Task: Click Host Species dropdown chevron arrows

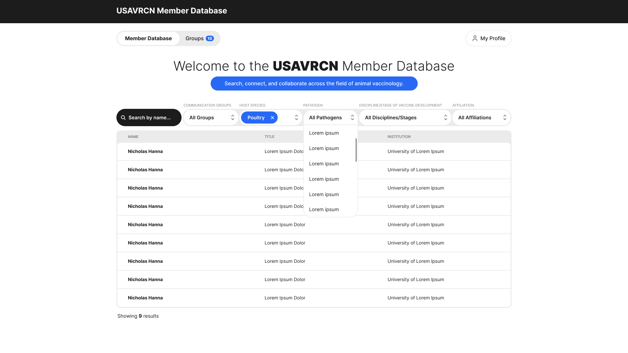Action: 296,118
